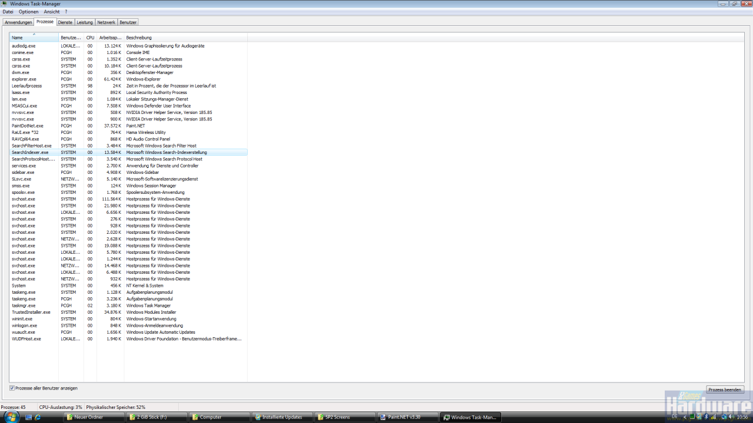Select the spoolsv.exe process row
Viewport: 753px width, 423px height.
128,192
